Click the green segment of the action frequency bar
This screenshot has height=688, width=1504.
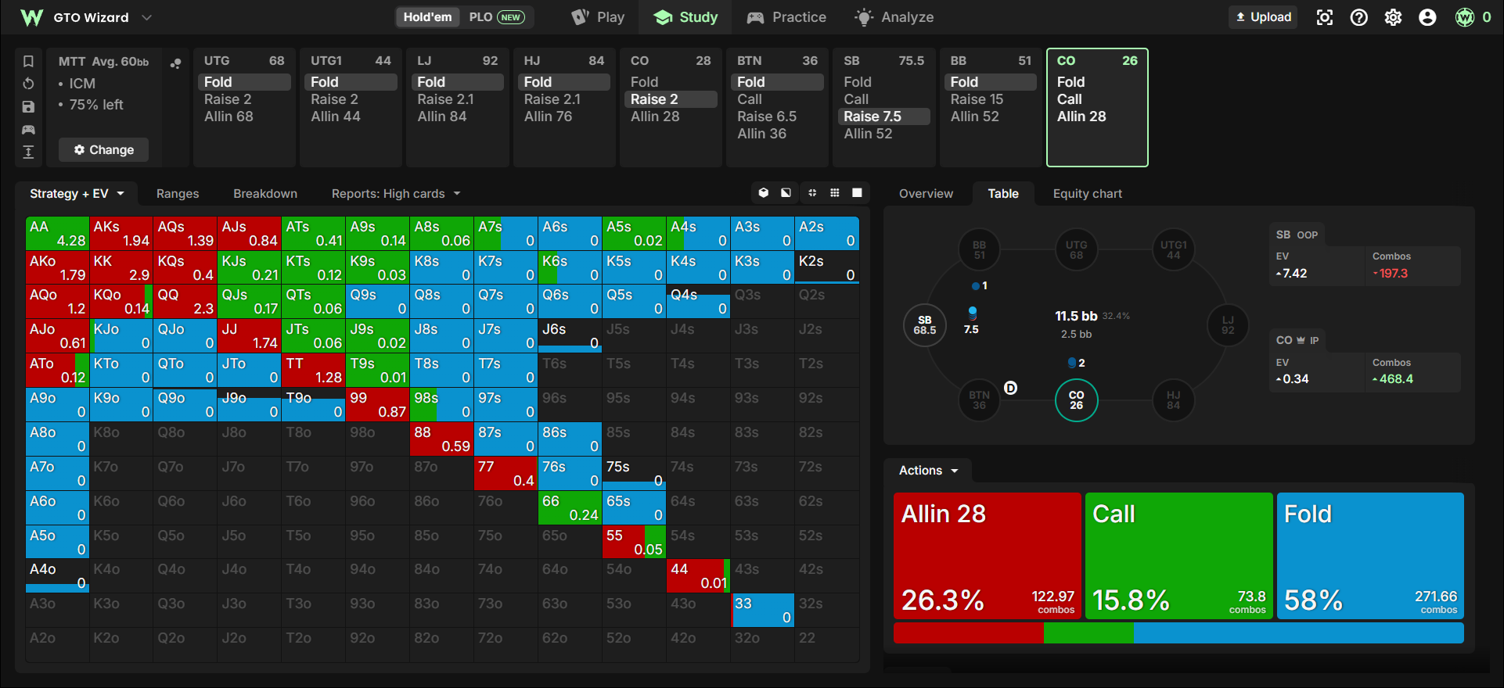coord(1088,633)
